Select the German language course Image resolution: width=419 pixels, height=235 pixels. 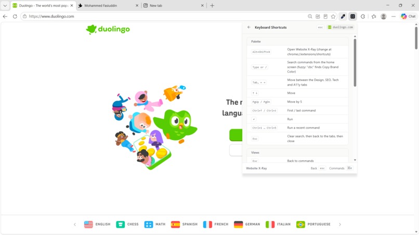pyautogui.click(x=247, y=224)
